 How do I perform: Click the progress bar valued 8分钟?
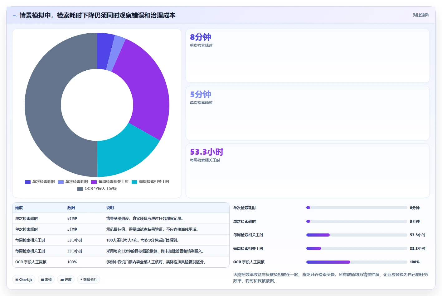tap(357, 208)
